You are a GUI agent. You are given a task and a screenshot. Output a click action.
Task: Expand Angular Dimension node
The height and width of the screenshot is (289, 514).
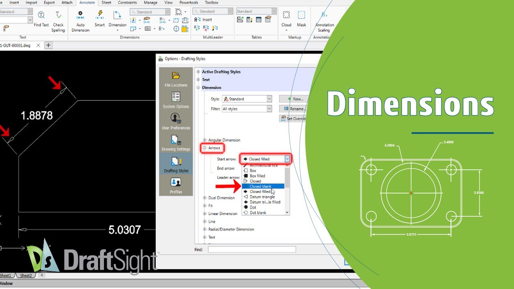pos(205,140)
